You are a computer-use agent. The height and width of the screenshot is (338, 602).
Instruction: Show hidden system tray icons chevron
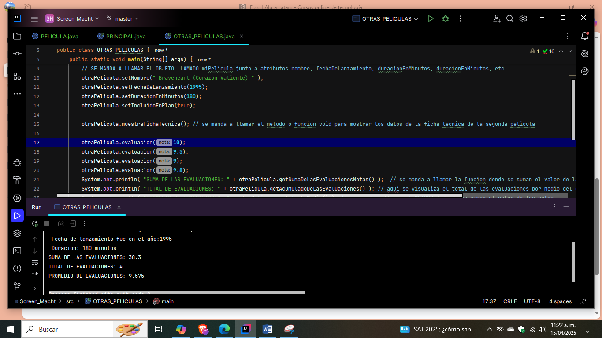coord(490,329)
